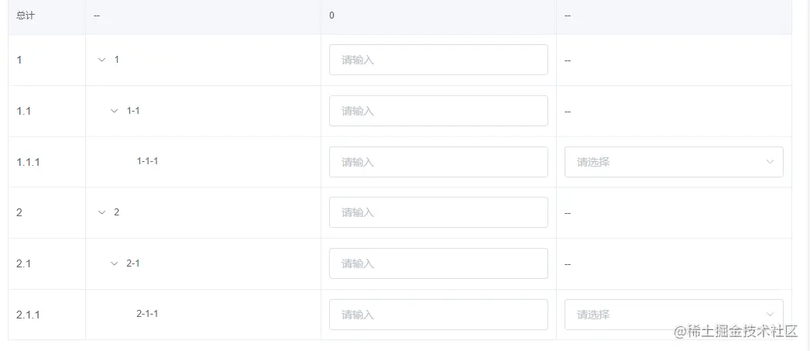Image resolution: width=810 pixels, height=351 pixels.
Task: Focus the 请输入 field in row 2
Action: [438, 212]
